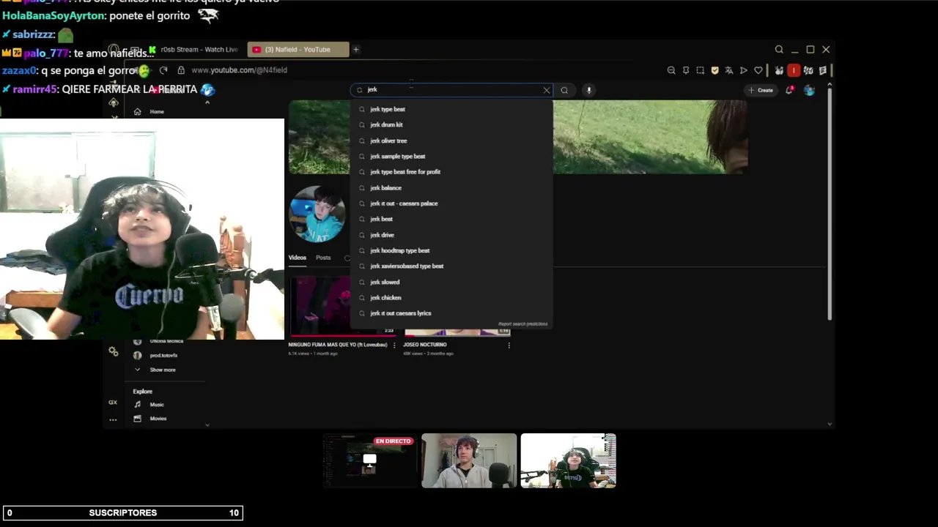
Task: Click the padlock site info icon
Action: point(181,70)
